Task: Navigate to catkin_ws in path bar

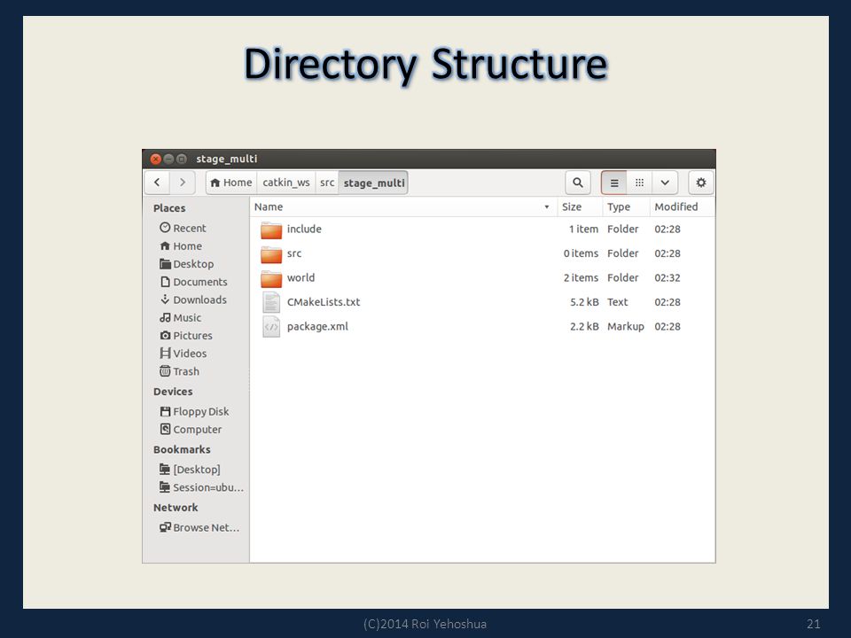Action: click(286, 183)
